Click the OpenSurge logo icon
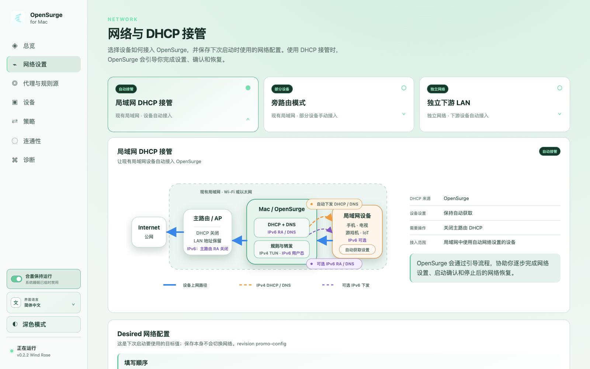This screenshot has width=590, height=369. click(x=18, y=18)
